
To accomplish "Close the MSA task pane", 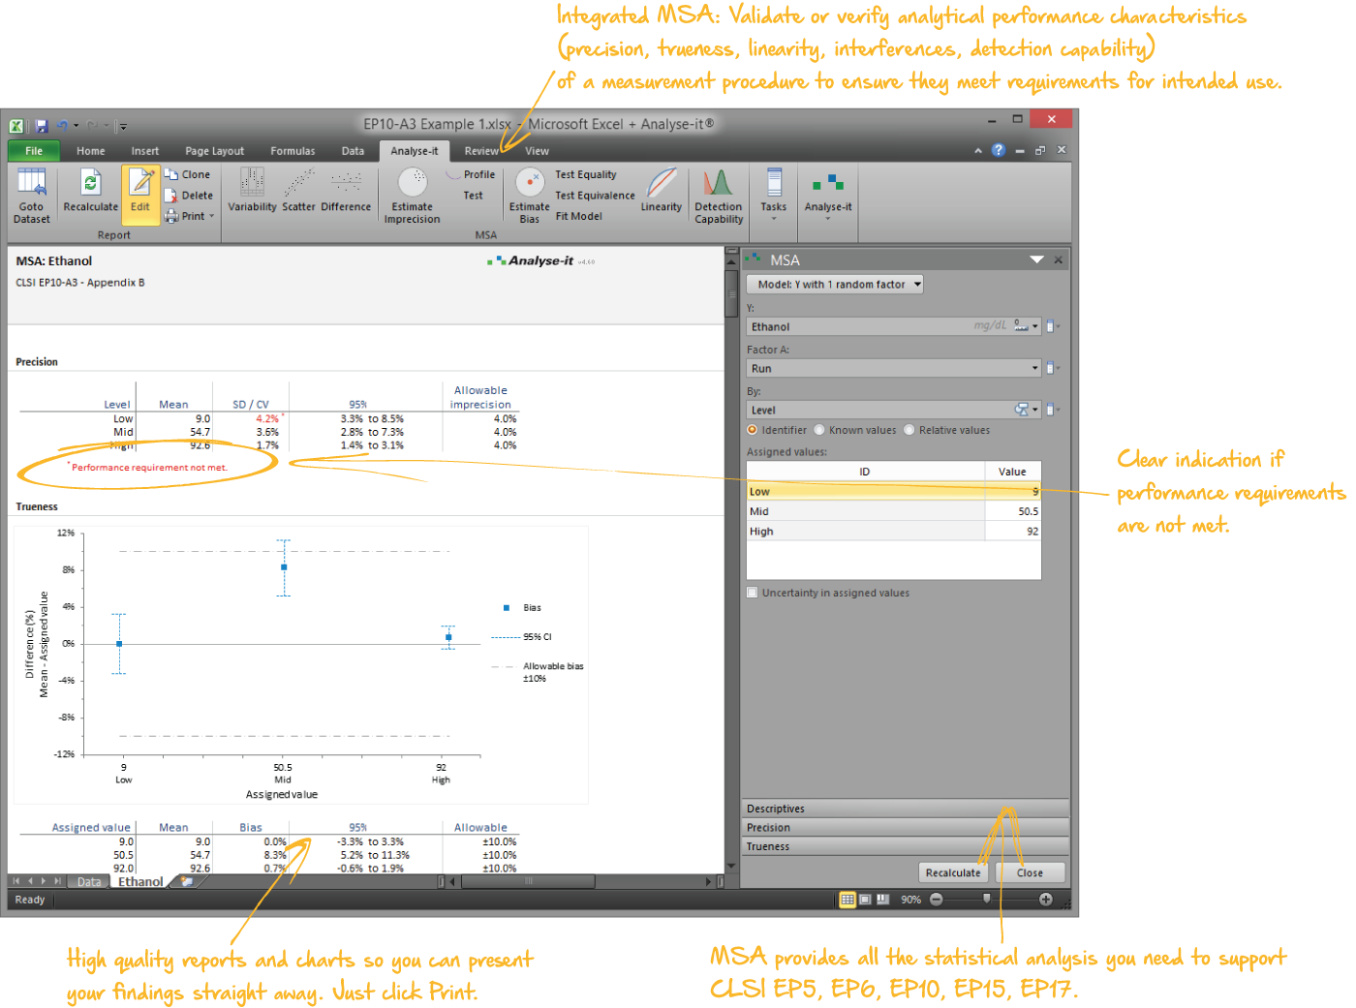I will tap(1059, 260).
